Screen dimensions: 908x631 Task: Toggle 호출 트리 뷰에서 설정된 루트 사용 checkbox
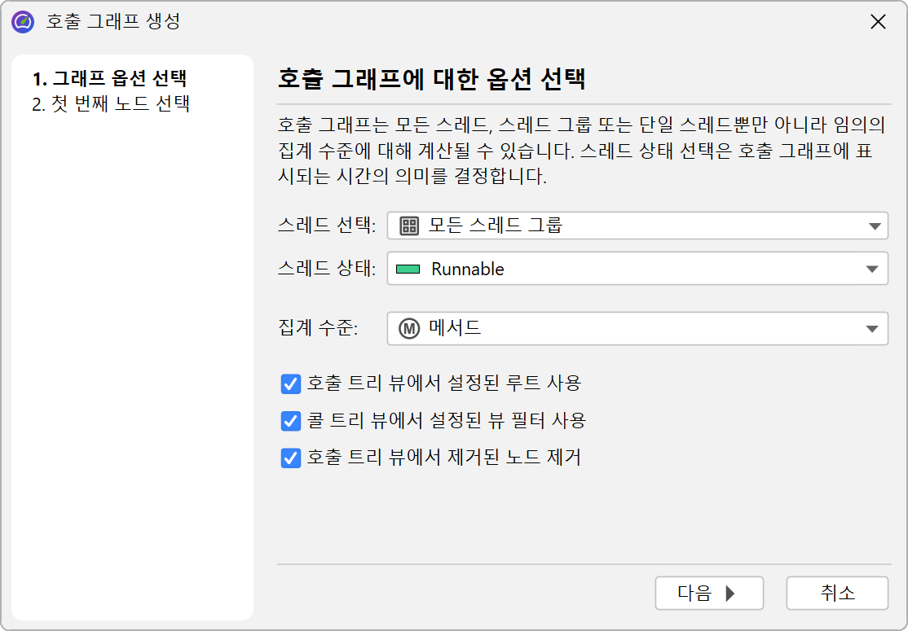(x=291, y=383)
